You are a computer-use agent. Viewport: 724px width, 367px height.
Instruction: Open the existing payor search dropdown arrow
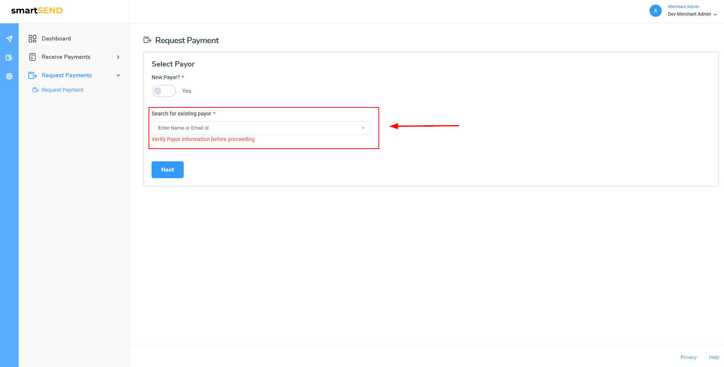pyautogui.click(x=363, y=128)
